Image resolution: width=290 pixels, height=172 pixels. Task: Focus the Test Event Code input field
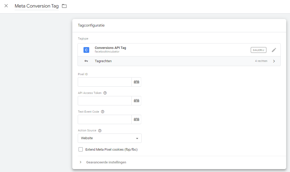pos(105,119)
